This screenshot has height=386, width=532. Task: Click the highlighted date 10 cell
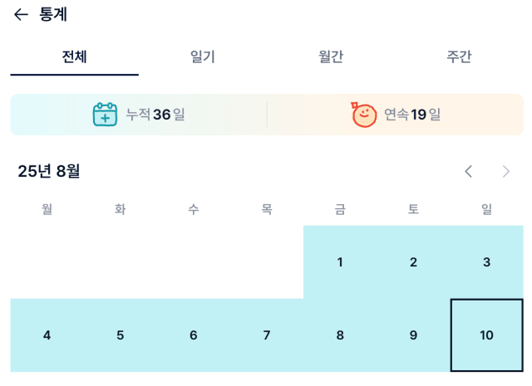(486, 335)
